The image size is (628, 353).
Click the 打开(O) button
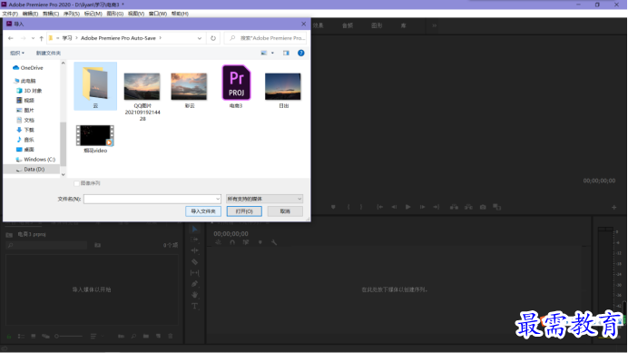click(x=244, y=211)
